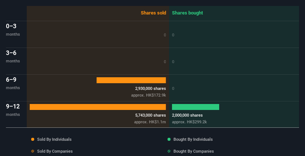Click the bought zero in 6–9 months row
Viewport: 305px width, 156px height.
[x=173, y=88]
